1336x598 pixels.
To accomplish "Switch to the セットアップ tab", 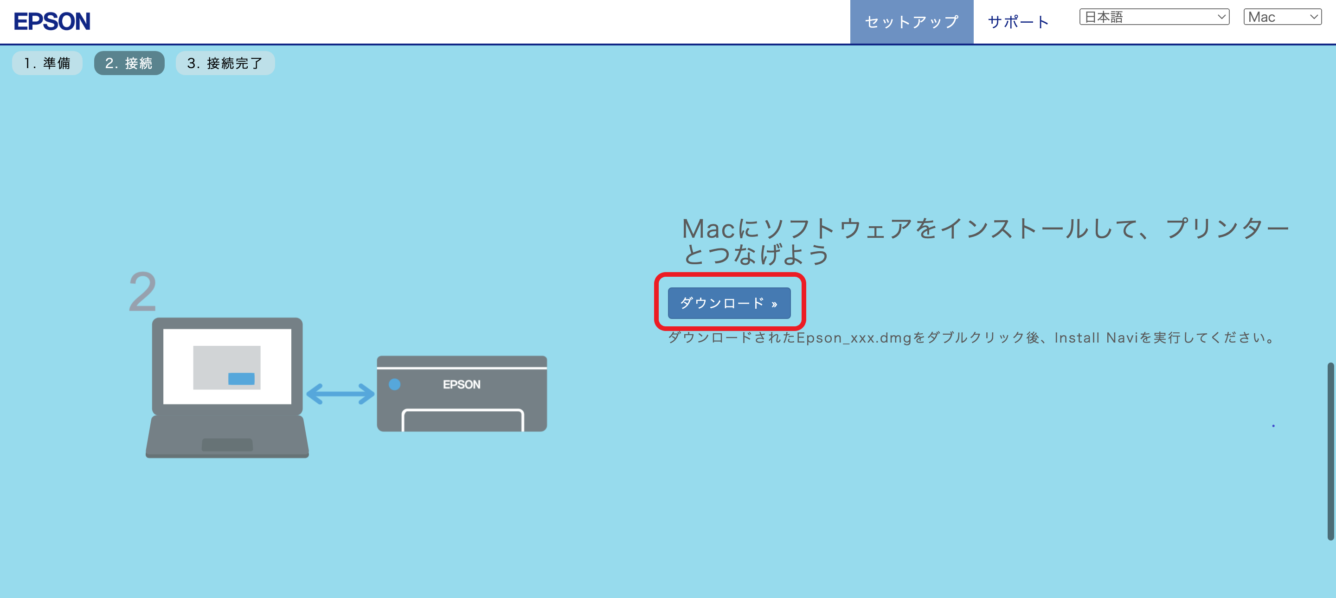I will [911, 22].
